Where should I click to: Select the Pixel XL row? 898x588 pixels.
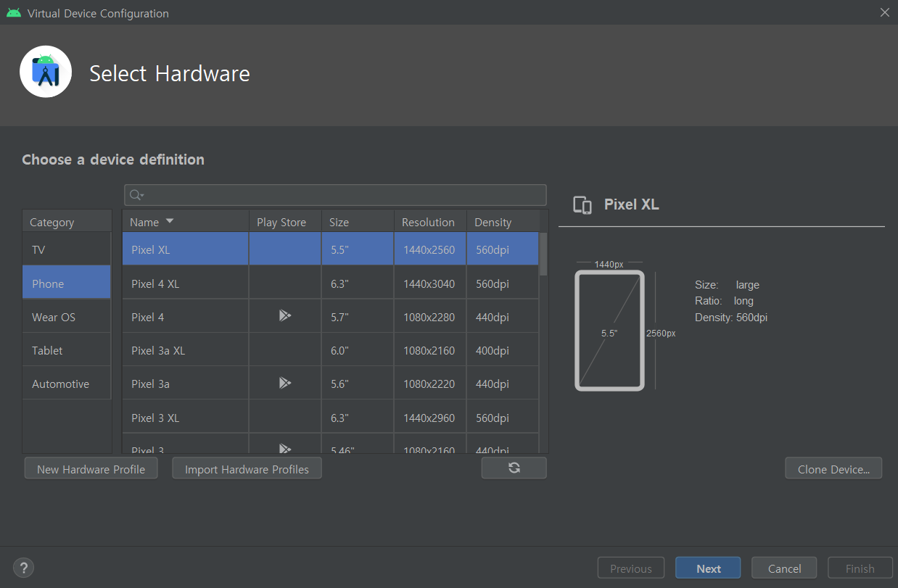[x=331, y=249]
